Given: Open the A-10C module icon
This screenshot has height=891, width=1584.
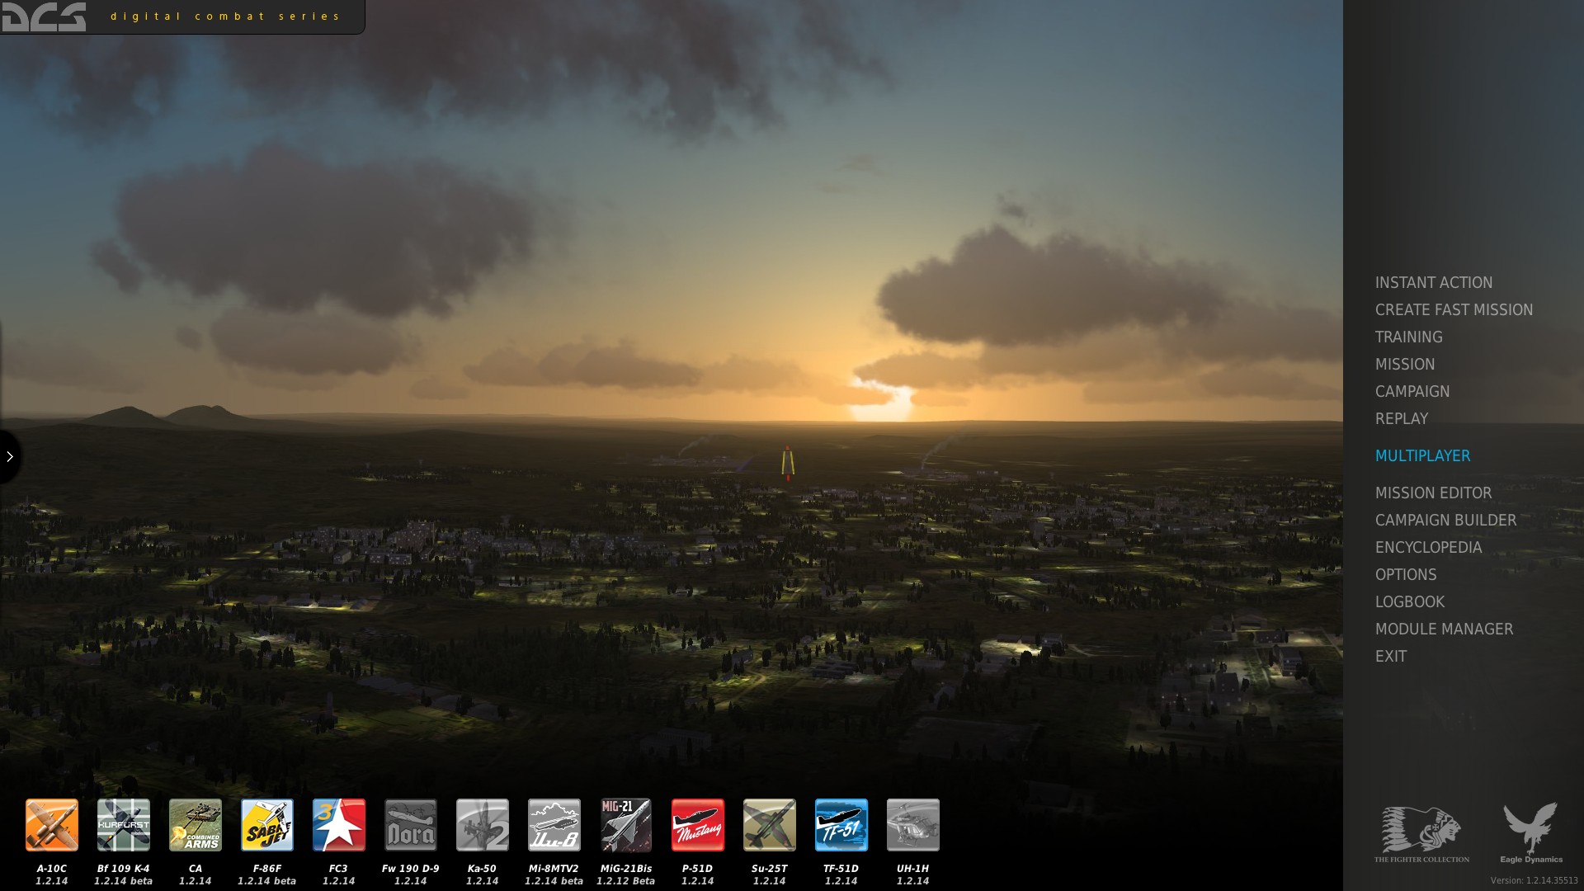Looking at the screenshot, I should [51, 824].
